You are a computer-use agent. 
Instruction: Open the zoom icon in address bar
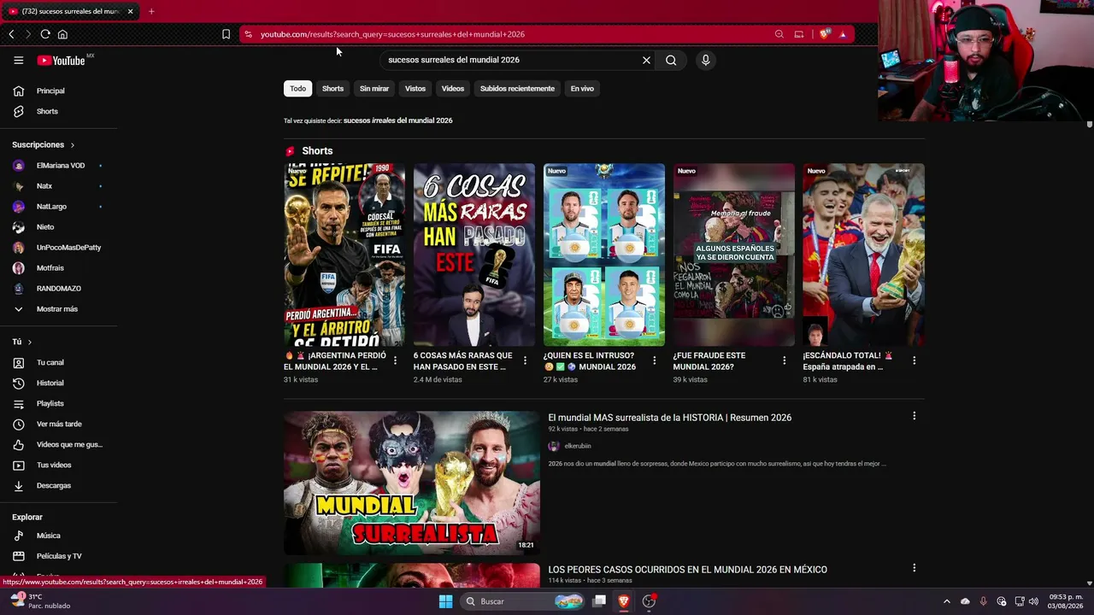pyautogui.click(x=779, y=34)
